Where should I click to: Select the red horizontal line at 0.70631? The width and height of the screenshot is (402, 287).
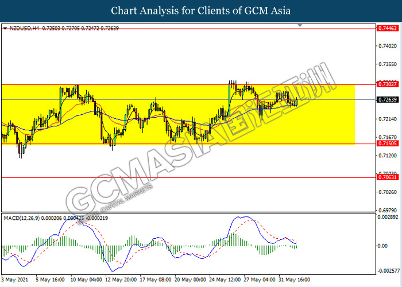(188, 177)
